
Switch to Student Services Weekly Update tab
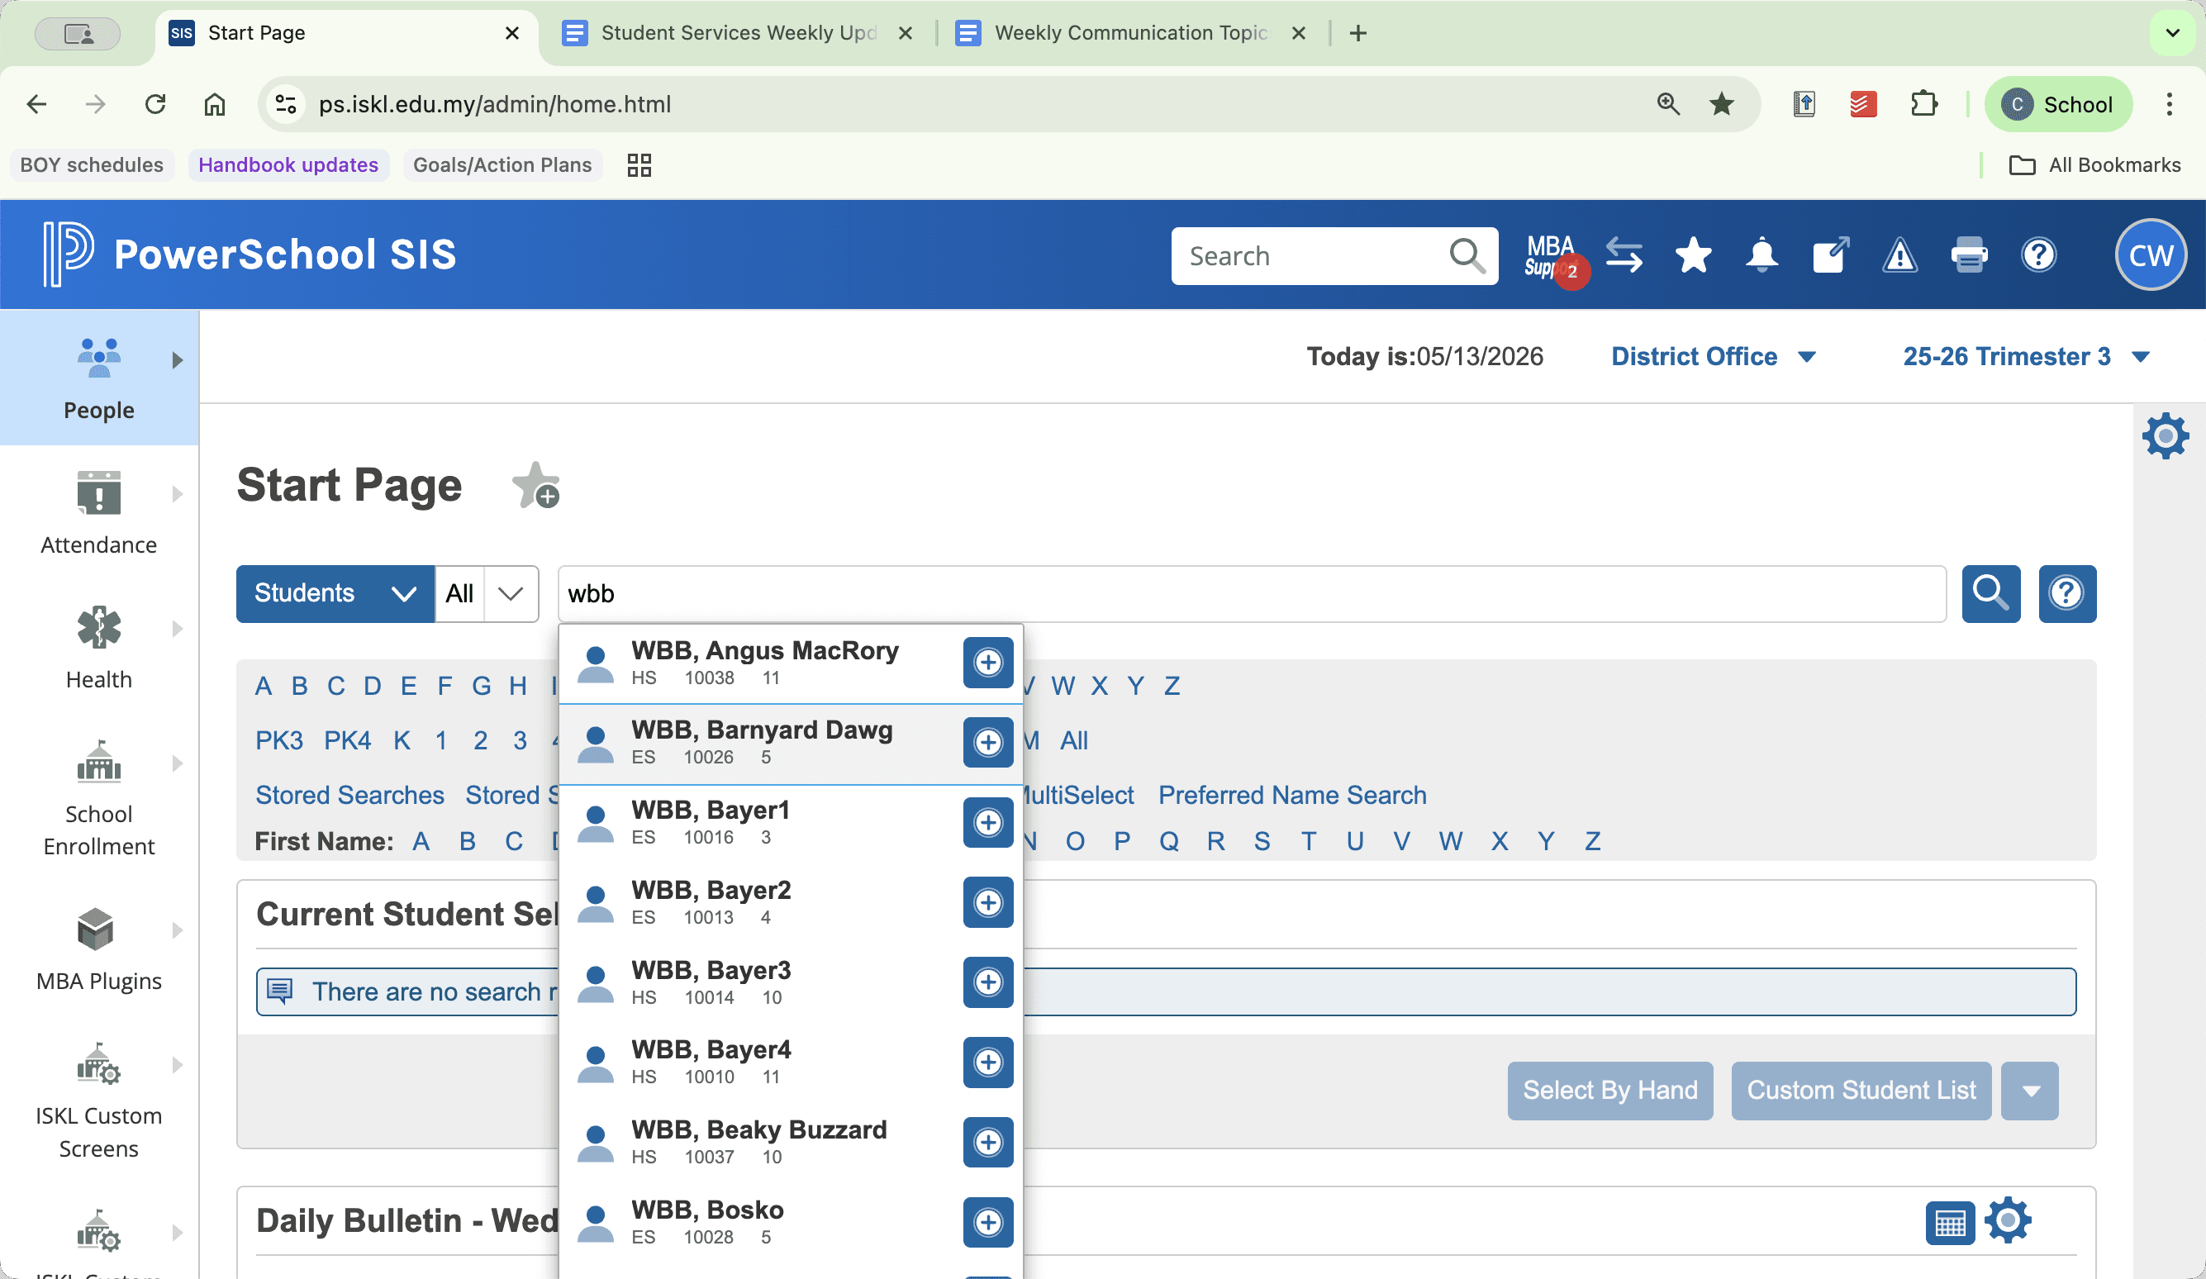click(738, 33)
